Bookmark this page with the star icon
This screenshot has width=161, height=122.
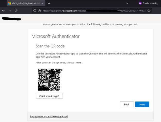point(149,11)
